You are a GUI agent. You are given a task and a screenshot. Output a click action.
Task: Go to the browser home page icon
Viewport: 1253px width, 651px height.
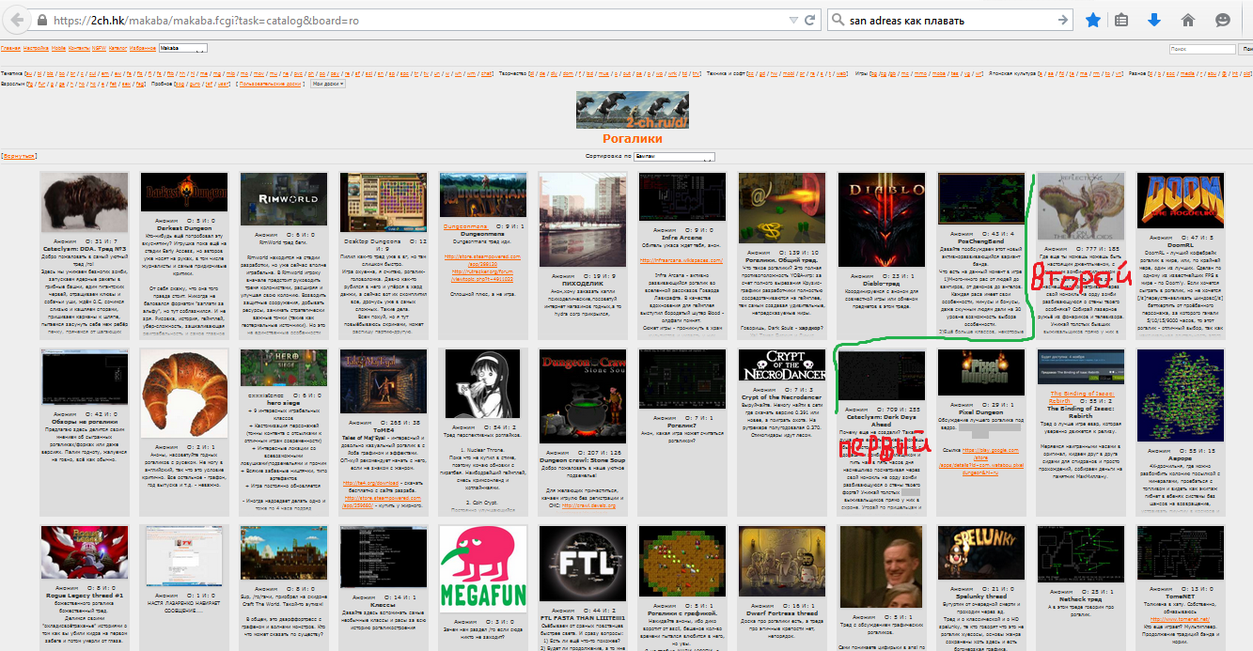point(1188,20)
